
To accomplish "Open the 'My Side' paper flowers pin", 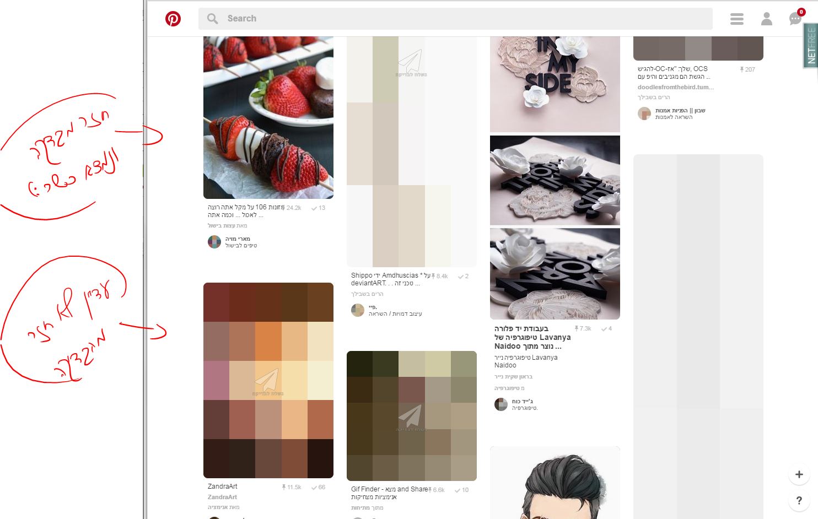I will [x=555, y=84].
